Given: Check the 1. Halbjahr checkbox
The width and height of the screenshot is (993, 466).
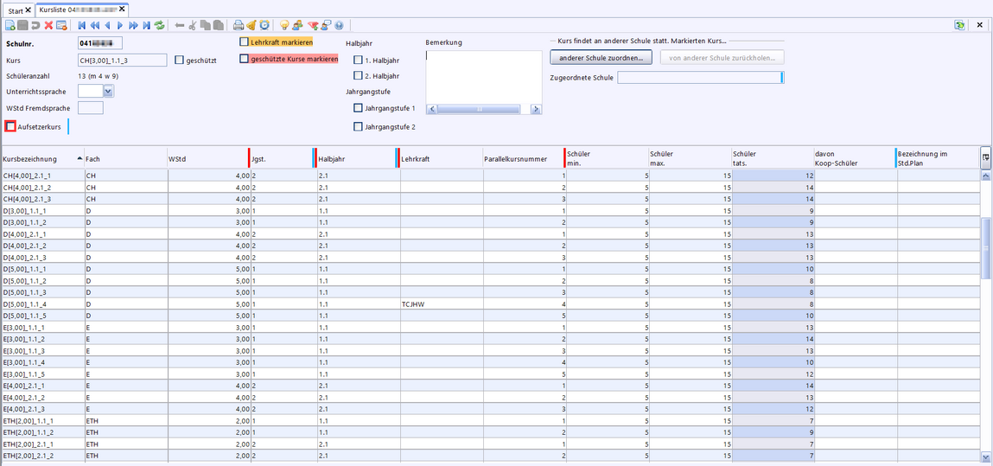Looking at the screenshot, I should pos(358,60).
